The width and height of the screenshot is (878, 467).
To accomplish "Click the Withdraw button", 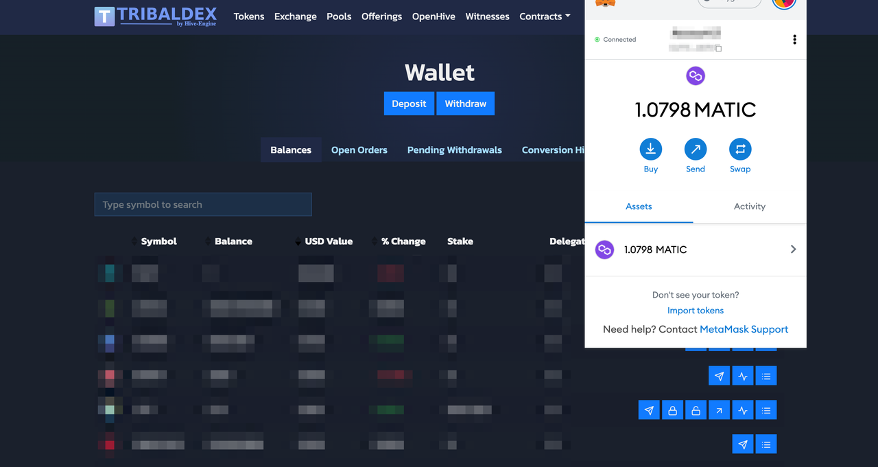I will pyautogui.click(x=466, y=104).
